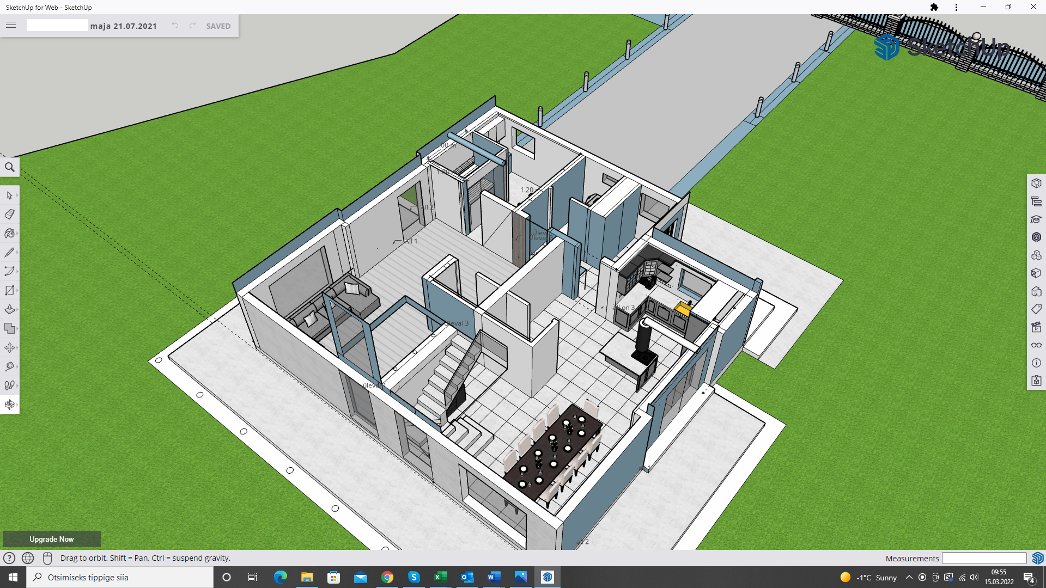Open the Entity Info panel
This screenshot has width=1046, height=588.
(1036, 183)
